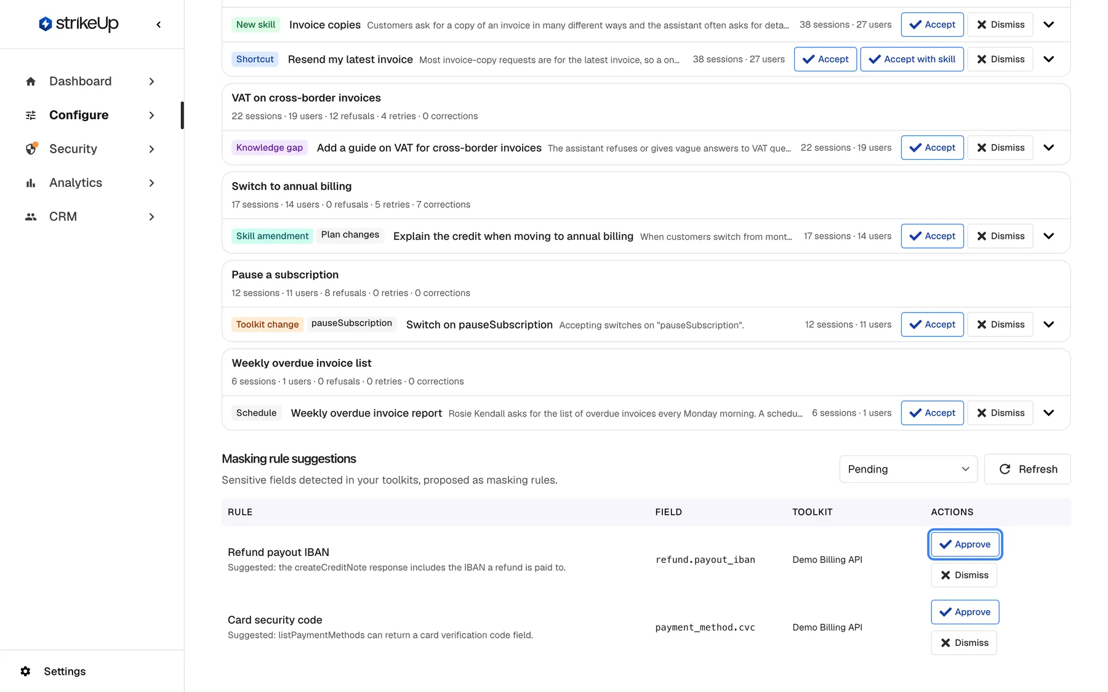The height and width of the screenshot is (692, 1108).
Task: Click the Configure sliders icon
Action: (31, 115)
